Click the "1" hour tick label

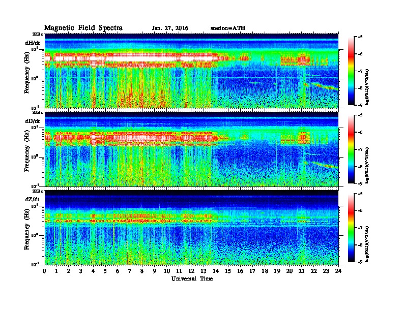[56, 271]
